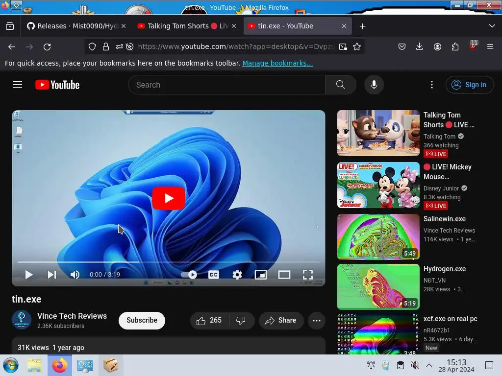The height and width of the screenshot is (376, 502).
Task: Dislike the video with thumbs down
Action: pos(241,320)
